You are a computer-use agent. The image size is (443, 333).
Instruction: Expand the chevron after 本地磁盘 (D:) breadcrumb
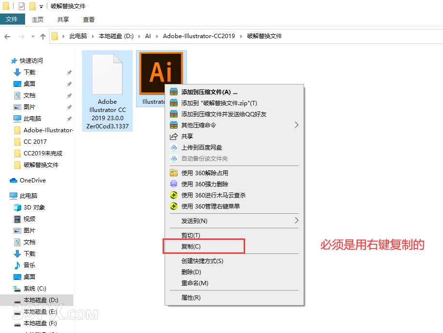139,36
